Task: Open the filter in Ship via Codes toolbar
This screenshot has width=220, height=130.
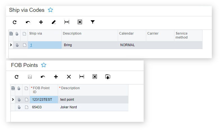Action: pyautogui.click(x=93, y=22)
